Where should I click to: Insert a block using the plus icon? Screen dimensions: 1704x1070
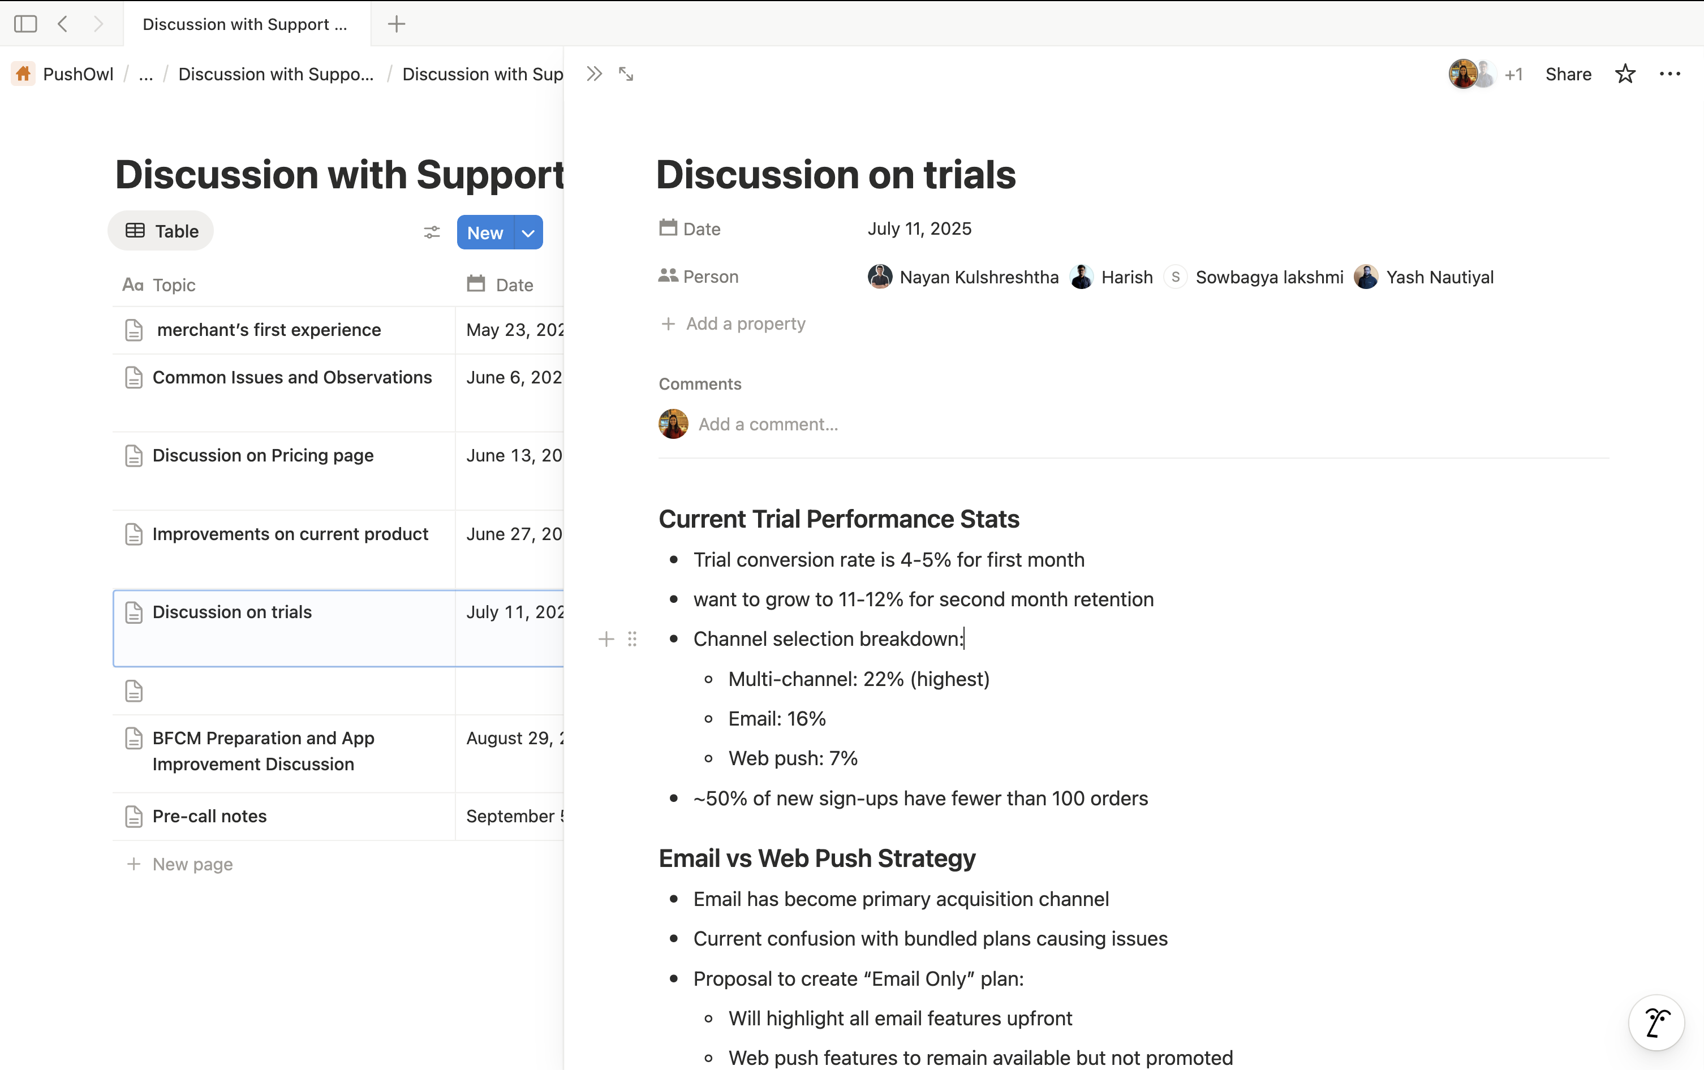pyautogui.click(x=606, y=638)
